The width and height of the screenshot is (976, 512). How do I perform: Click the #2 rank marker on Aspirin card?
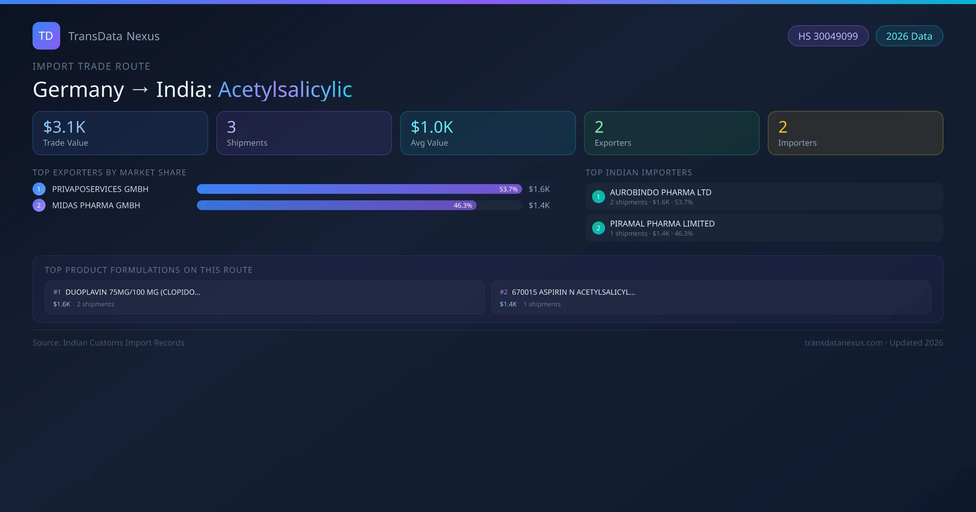pos(503,292)
